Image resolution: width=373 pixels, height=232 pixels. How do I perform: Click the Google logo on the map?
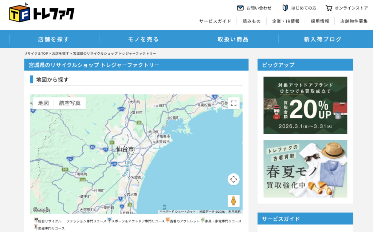pos(42,210)
